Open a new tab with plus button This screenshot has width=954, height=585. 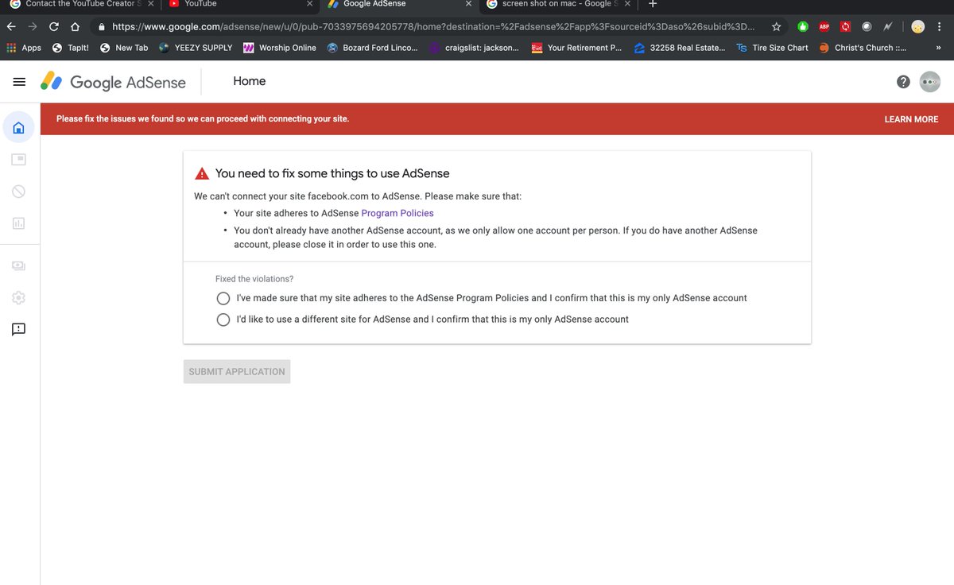pyautogui.click(x=653, y=4)
